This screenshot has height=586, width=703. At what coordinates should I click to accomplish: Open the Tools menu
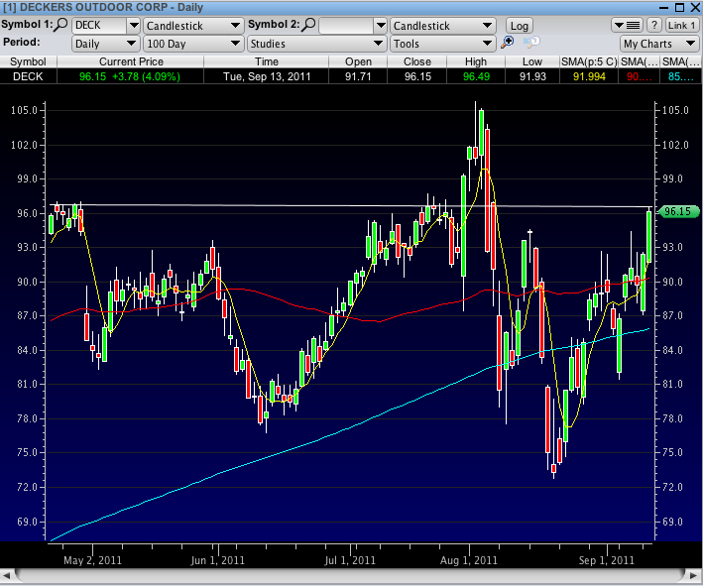[441, 44]
